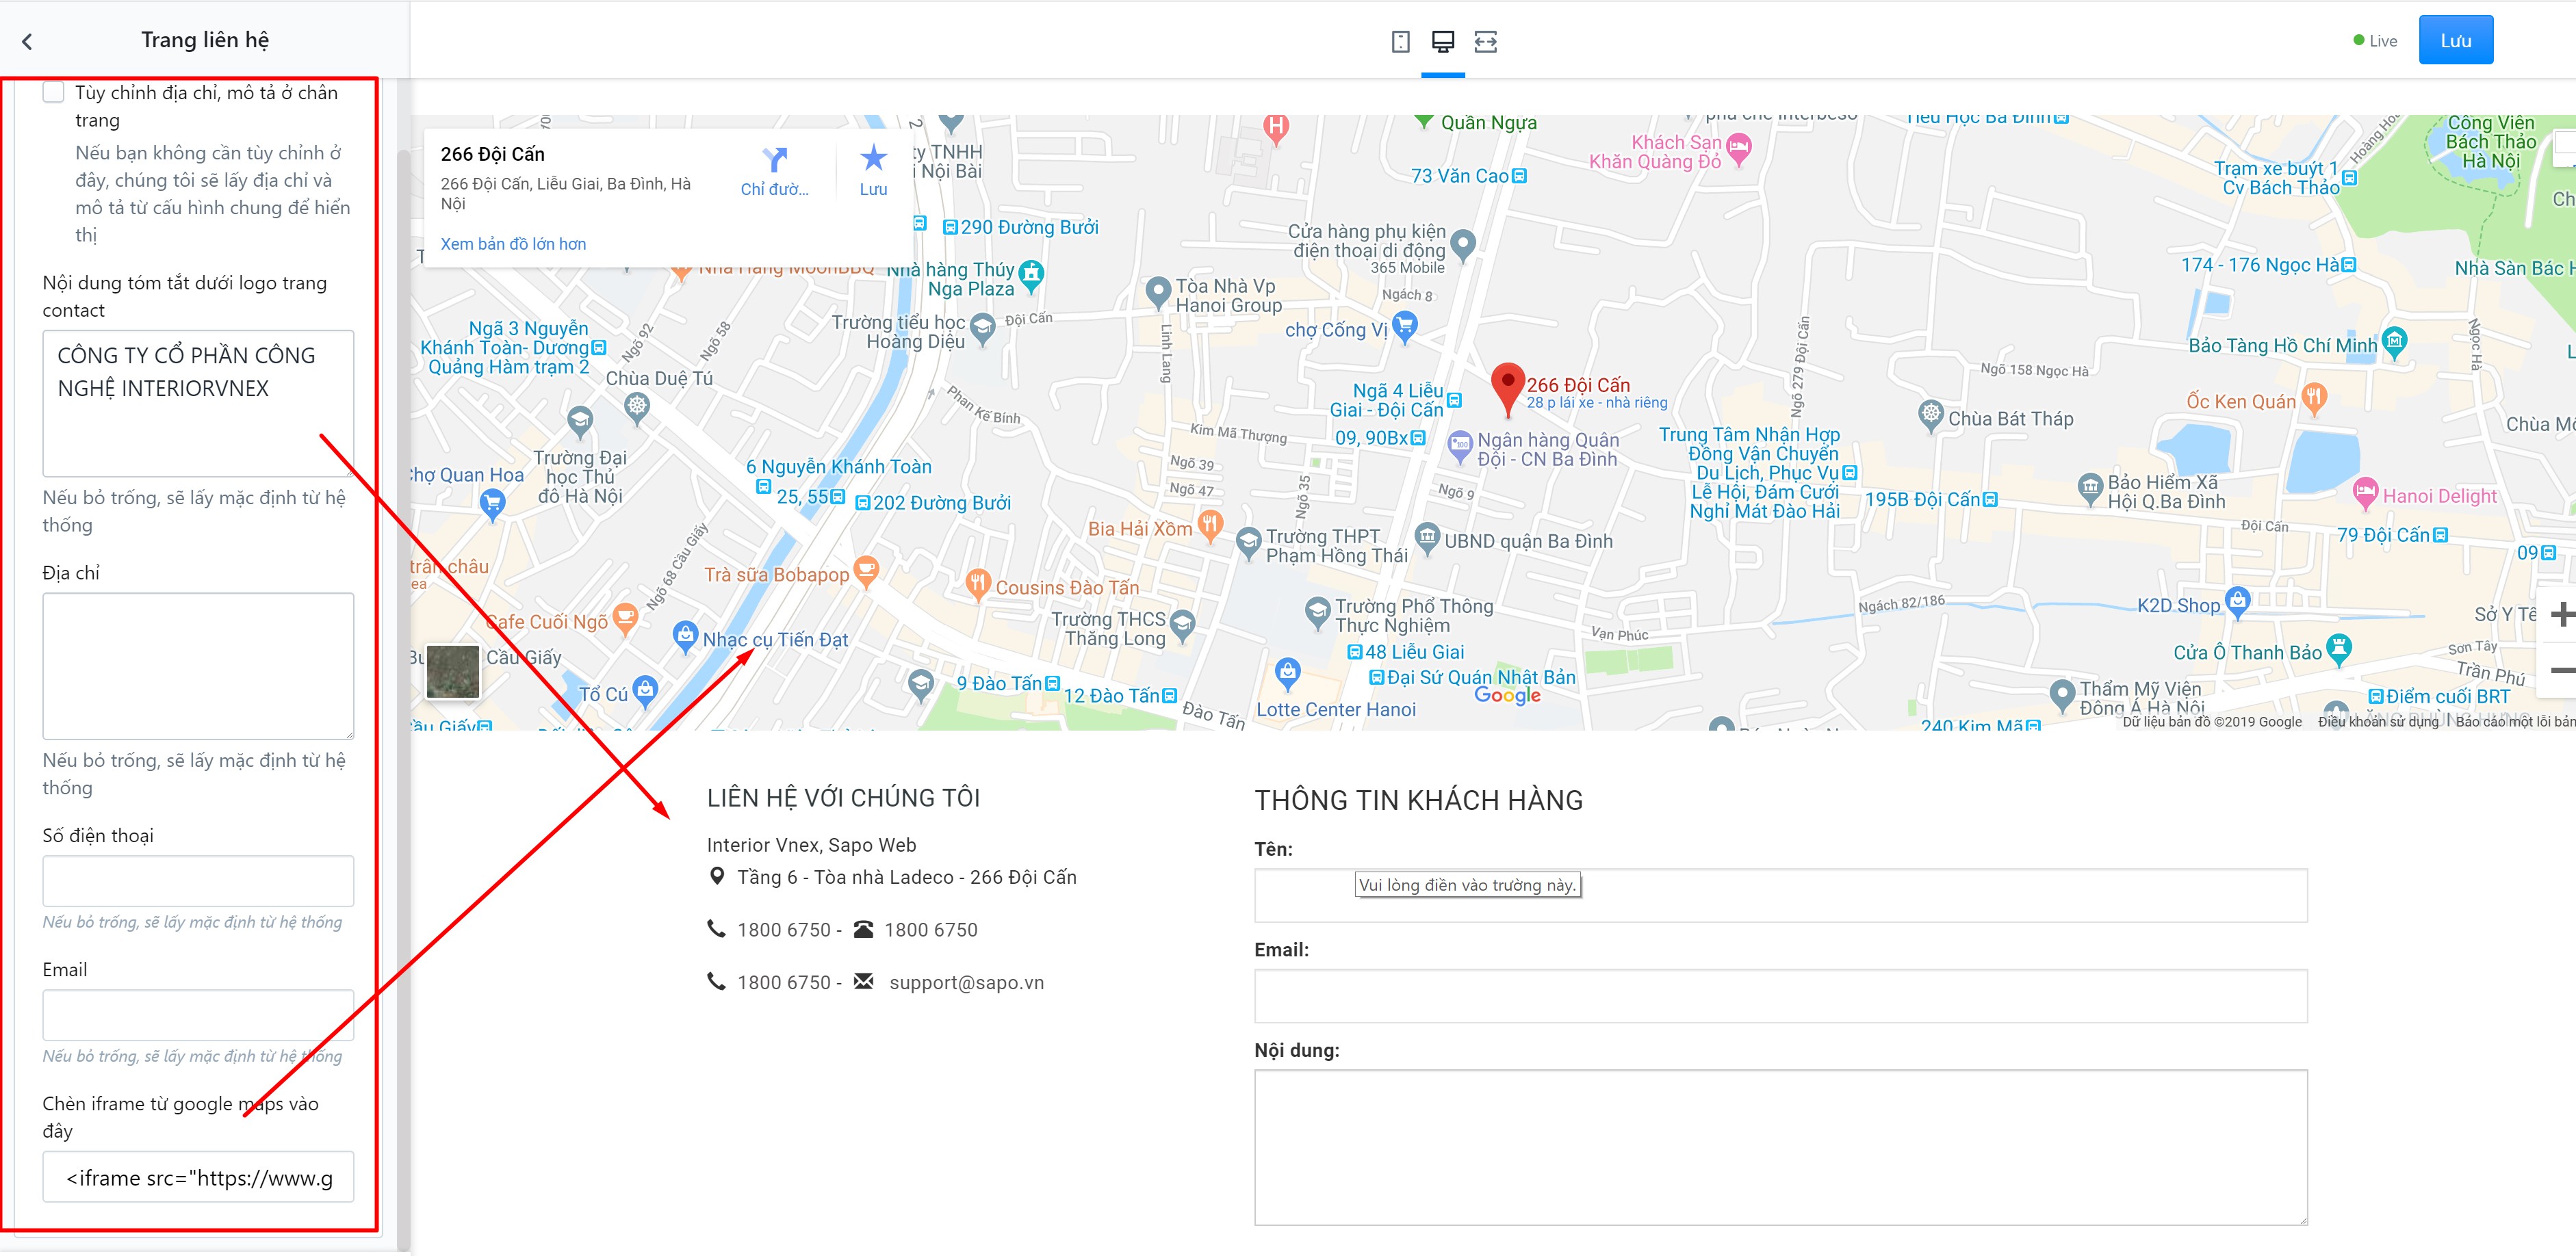Click the 'Tên' field in customer form

click(x=1780, y=895)
